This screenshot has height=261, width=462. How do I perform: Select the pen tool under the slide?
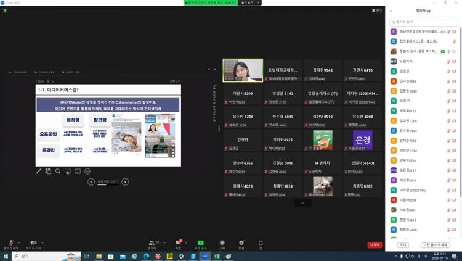(39, 171)
